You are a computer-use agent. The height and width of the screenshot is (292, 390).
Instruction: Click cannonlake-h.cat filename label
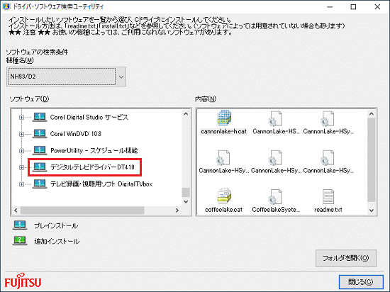click(x=223, y=132)
